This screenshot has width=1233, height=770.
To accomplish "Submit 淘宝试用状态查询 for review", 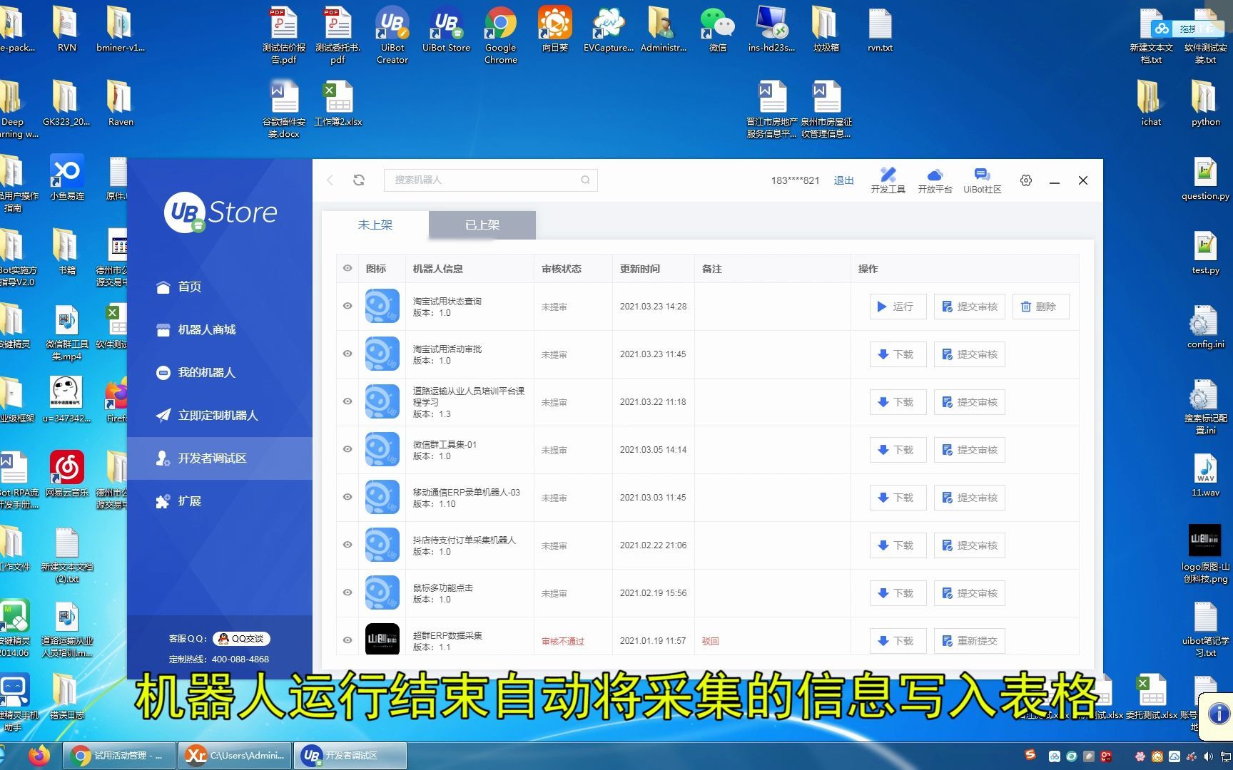I will [969, 307].
